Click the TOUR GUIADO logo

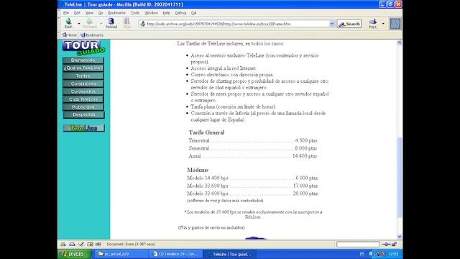tap(83, 47)
